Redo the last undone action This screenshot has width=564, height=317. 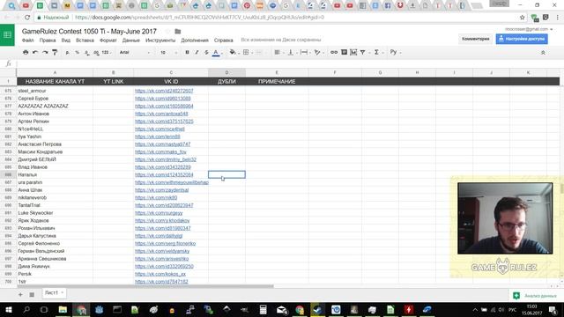click(45, 53)
